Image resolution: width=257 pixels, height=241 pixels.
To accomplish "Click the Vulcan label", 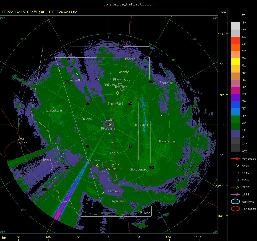I will 145,213.
